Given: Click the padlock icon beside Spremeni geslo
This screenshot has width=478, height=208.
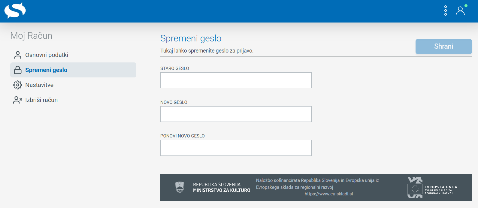Looking at the screenshot, I should tap(17, 70).
